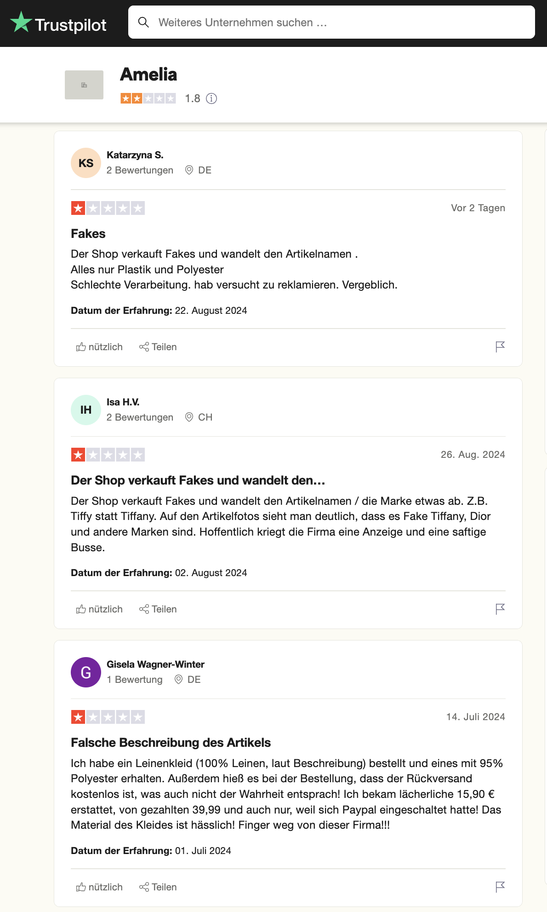547x912 pixels.
Task: Flag Isa H.V.'s review
Action: click(x=500, y=609)
